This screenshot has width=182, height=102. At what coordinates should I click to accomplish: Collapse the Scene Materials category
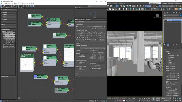coord(8,29)
